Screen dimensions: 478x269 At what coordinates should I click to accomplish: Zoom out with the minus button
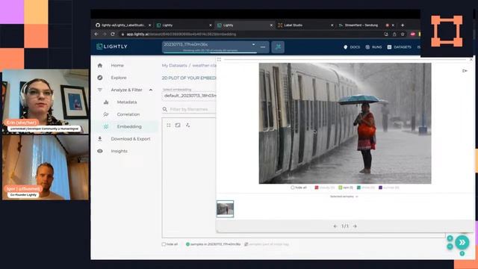coord(450,246)
